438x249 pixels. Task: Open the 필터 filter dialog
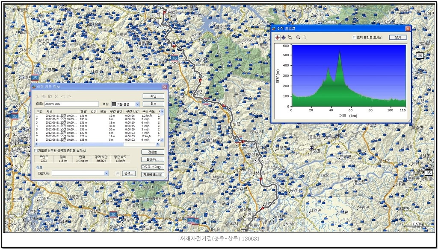coord(153,159)
